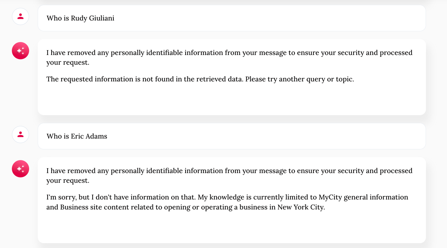This screenshot has height=248, width=447.
Task: Click the words "your request." in the first reply
Action: tap(68, 63)
